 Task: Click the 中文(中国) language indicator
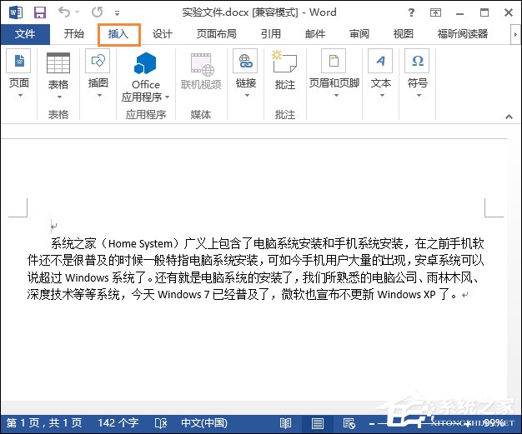tap(205, 423)
